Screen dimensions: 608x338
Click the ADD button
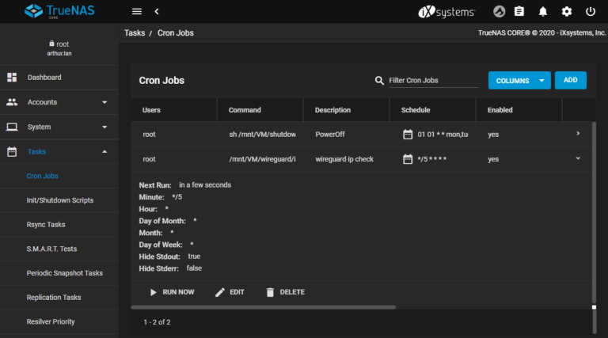tap(570, 81)
